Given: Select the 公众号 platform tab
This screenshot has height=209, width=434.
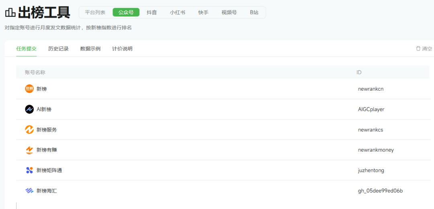Looking at the screenshot, I should 126,12.
